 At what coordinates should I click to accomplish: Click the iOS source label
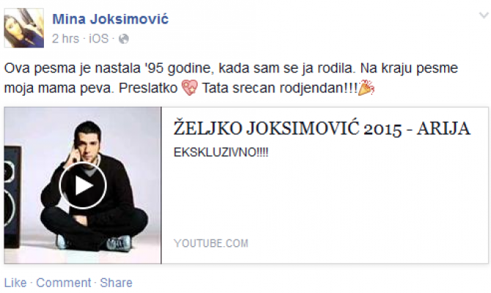pos(99,39)
